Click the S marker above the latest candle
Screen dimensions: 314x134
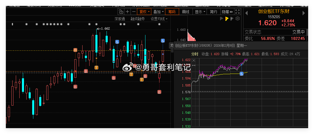coord(163,41)
